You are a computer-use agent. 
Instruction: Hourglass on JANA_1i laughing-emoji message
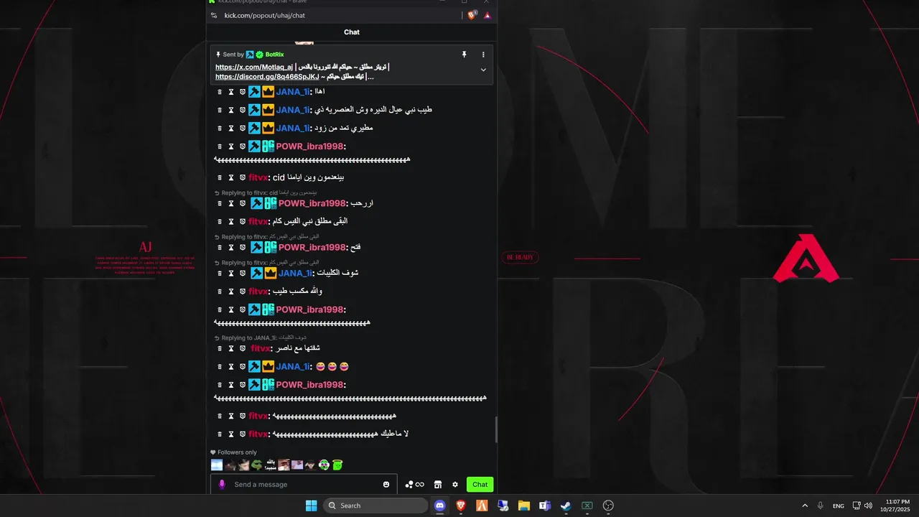(x=231, y=367)
